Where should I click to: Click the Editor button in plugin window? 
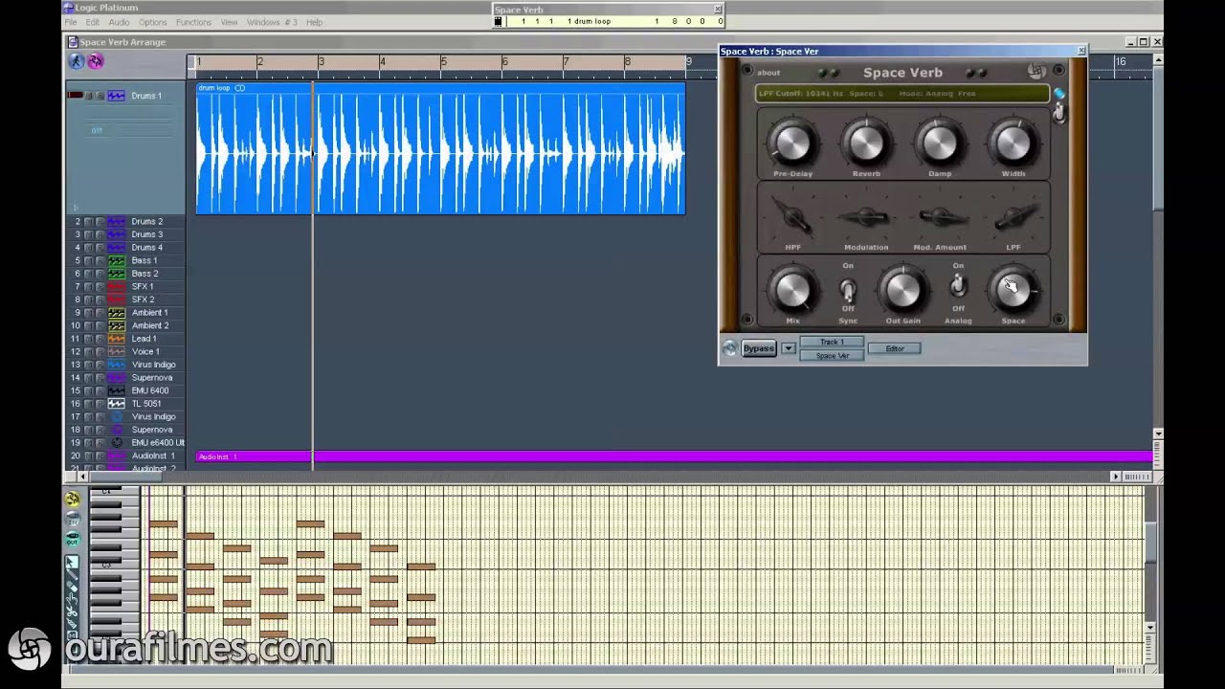click(895, 348)
